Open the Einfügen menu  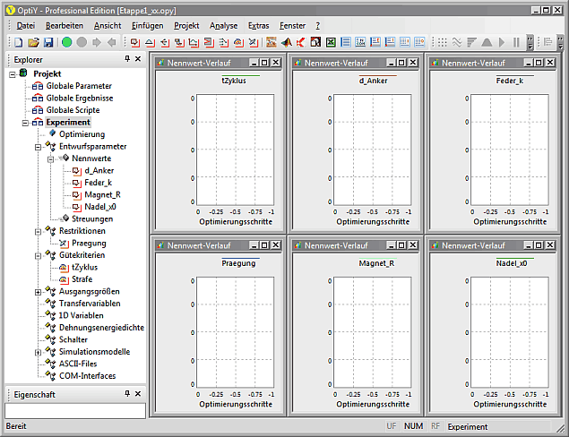click(x=147, y=26)
